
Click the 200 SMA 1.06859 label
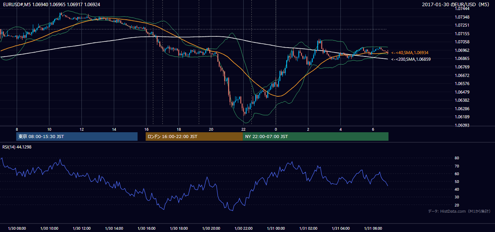pos(411,59)
